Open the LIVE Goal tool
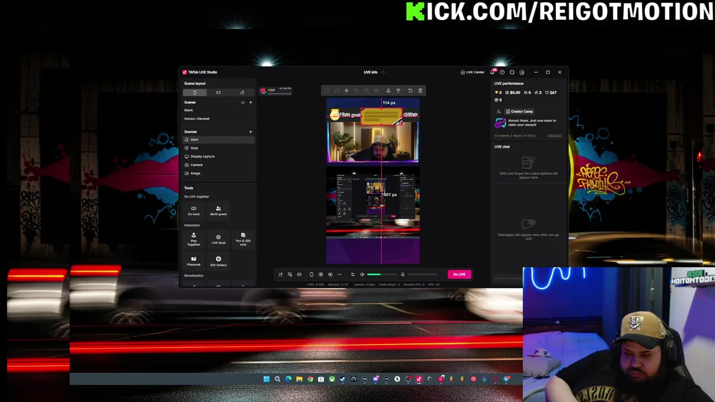 click(218, 240)
